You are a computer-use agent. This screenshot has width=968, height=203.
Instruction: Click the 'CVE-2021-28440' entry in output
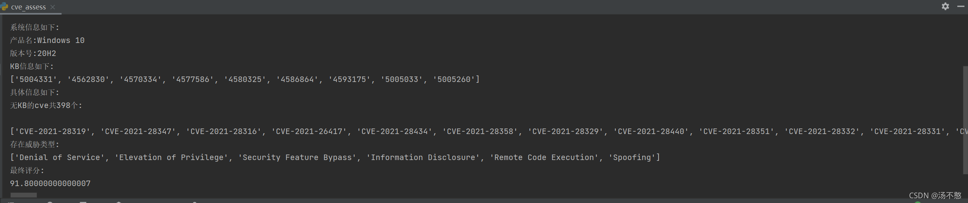(651, 132)
